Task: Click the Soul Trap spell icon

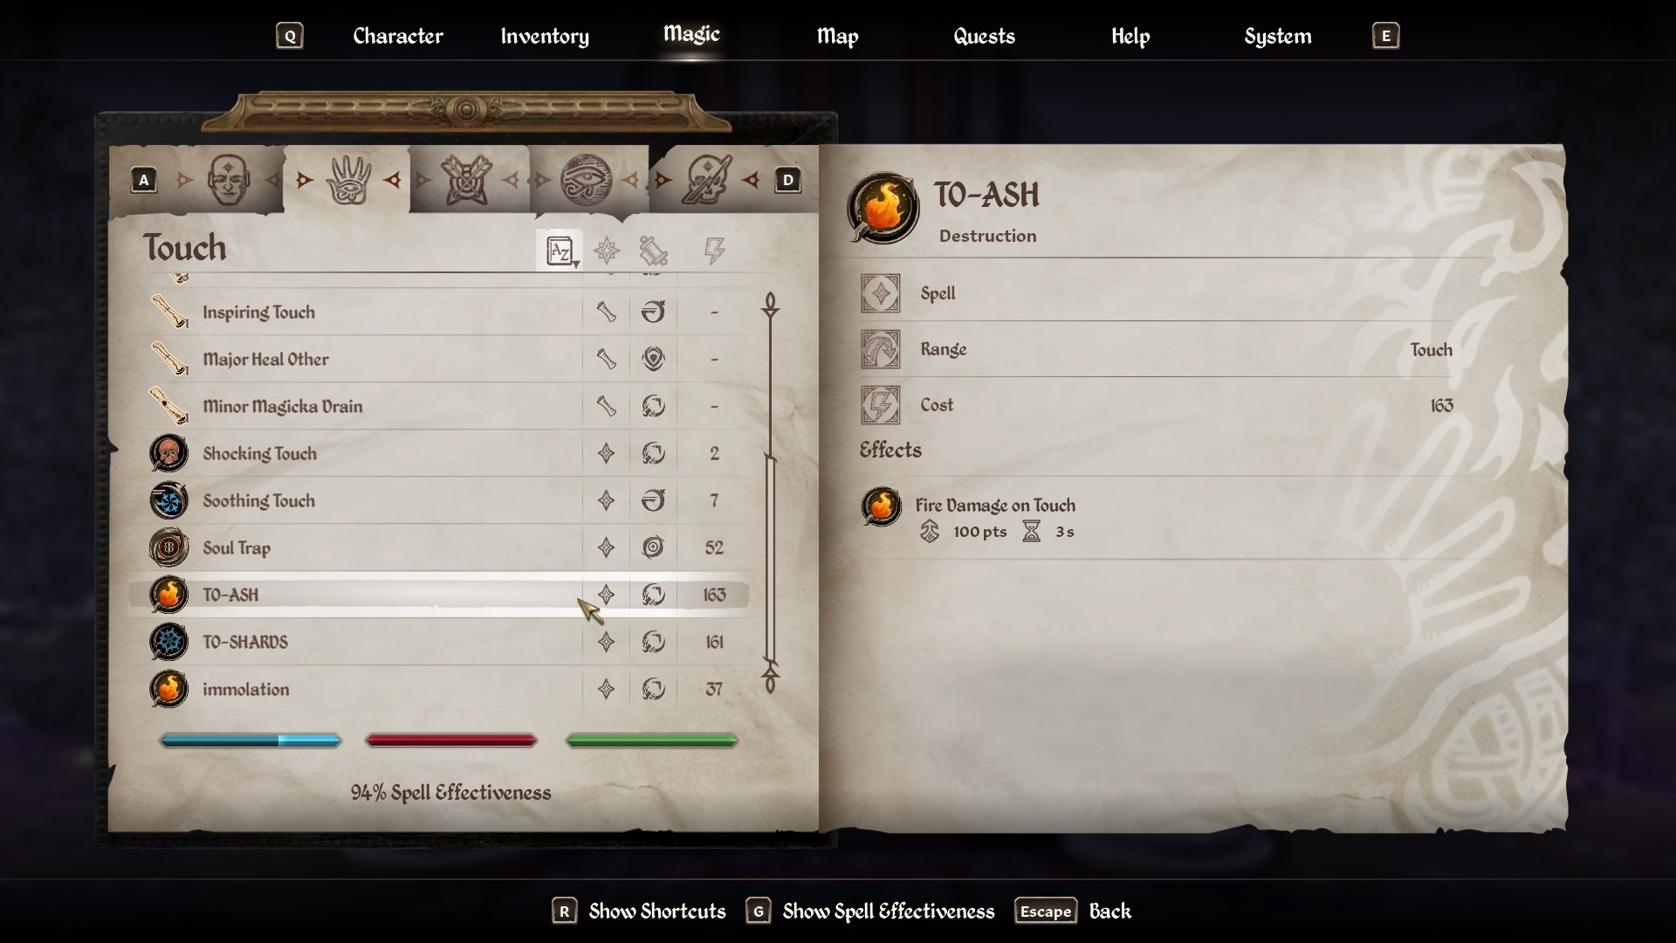Action: [x=168, y=547]
